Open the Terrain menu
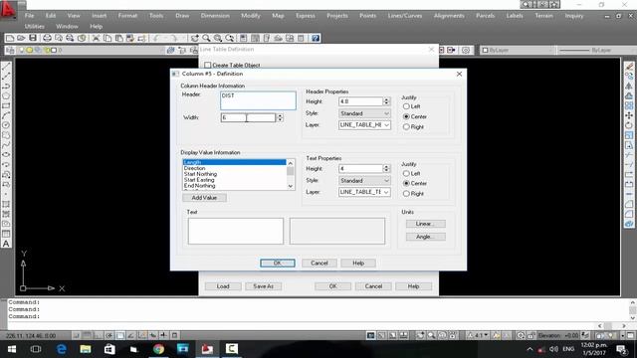637x358 pixels. pyautogui.click(x=543, y=16)
